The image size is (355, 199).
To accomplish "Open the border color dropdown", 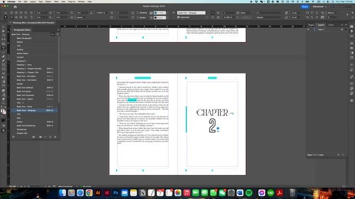I will point(168,17).
